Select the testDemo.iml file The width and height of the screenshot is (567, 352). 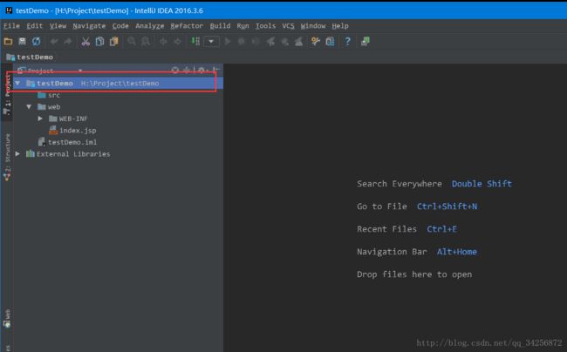(x=67, y=142)
